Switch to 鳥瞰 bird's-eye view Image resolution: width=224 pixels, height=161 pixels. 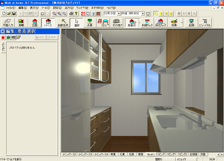click(21, 23)
